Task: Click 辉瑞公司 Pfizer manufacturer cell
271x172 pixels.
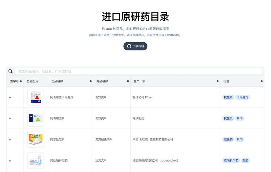Action: [x=175, y=97]
